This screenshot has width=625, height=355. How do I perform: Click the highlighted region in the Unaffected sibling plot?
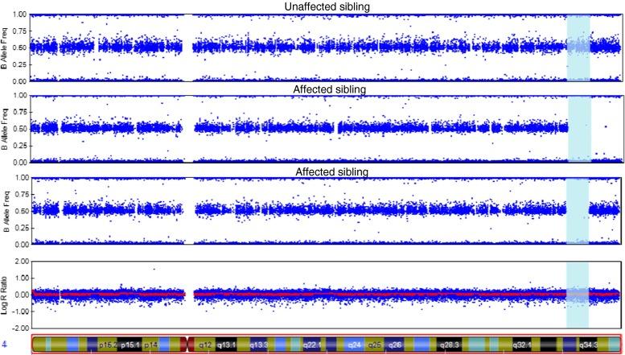coord(578,47)
